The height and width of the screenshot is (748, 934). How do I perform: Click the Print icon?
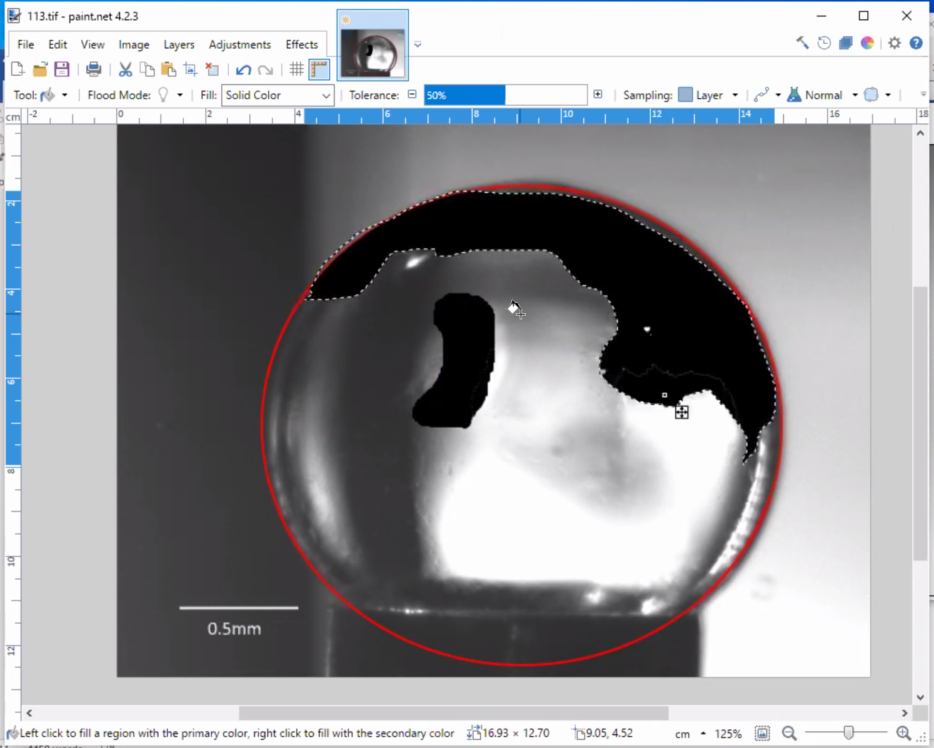[x=93, y=69]
